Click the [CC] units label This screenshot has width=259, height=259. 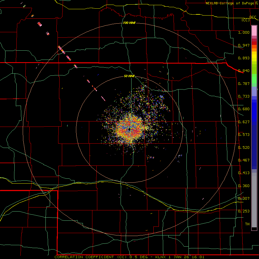click(246, 20)
